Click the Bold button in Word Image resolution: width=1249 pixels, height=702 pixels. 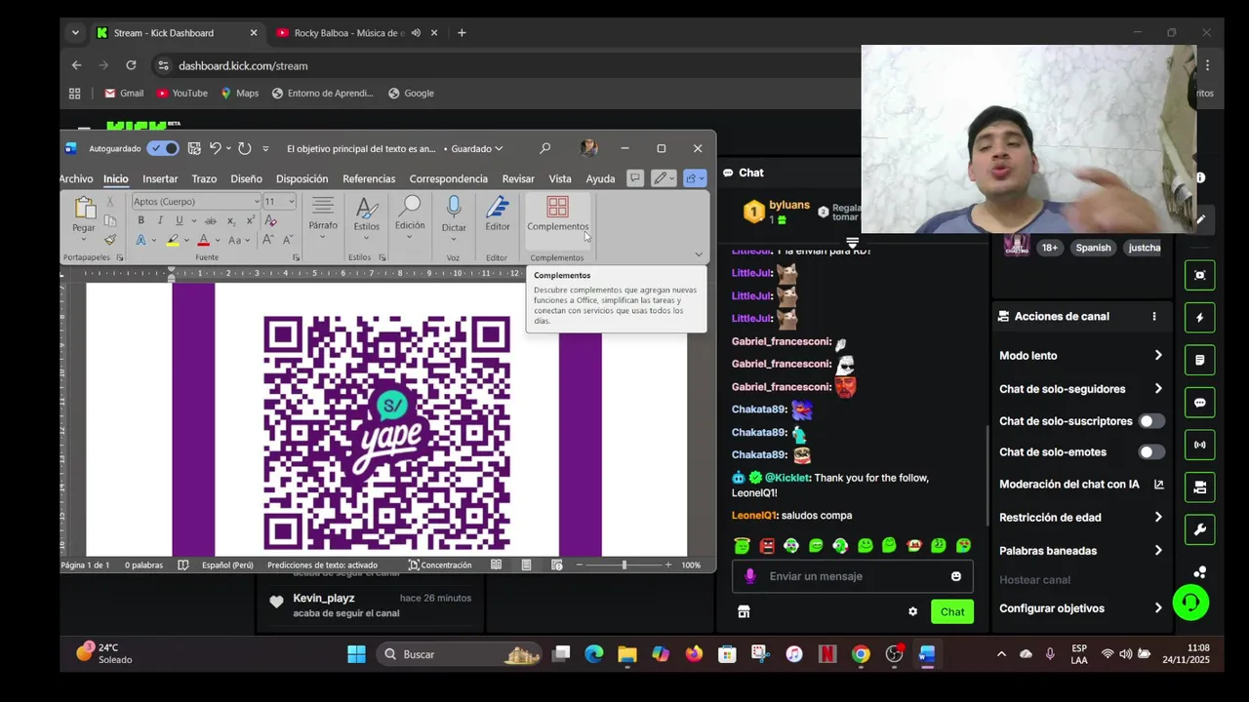tap(141, 221)
